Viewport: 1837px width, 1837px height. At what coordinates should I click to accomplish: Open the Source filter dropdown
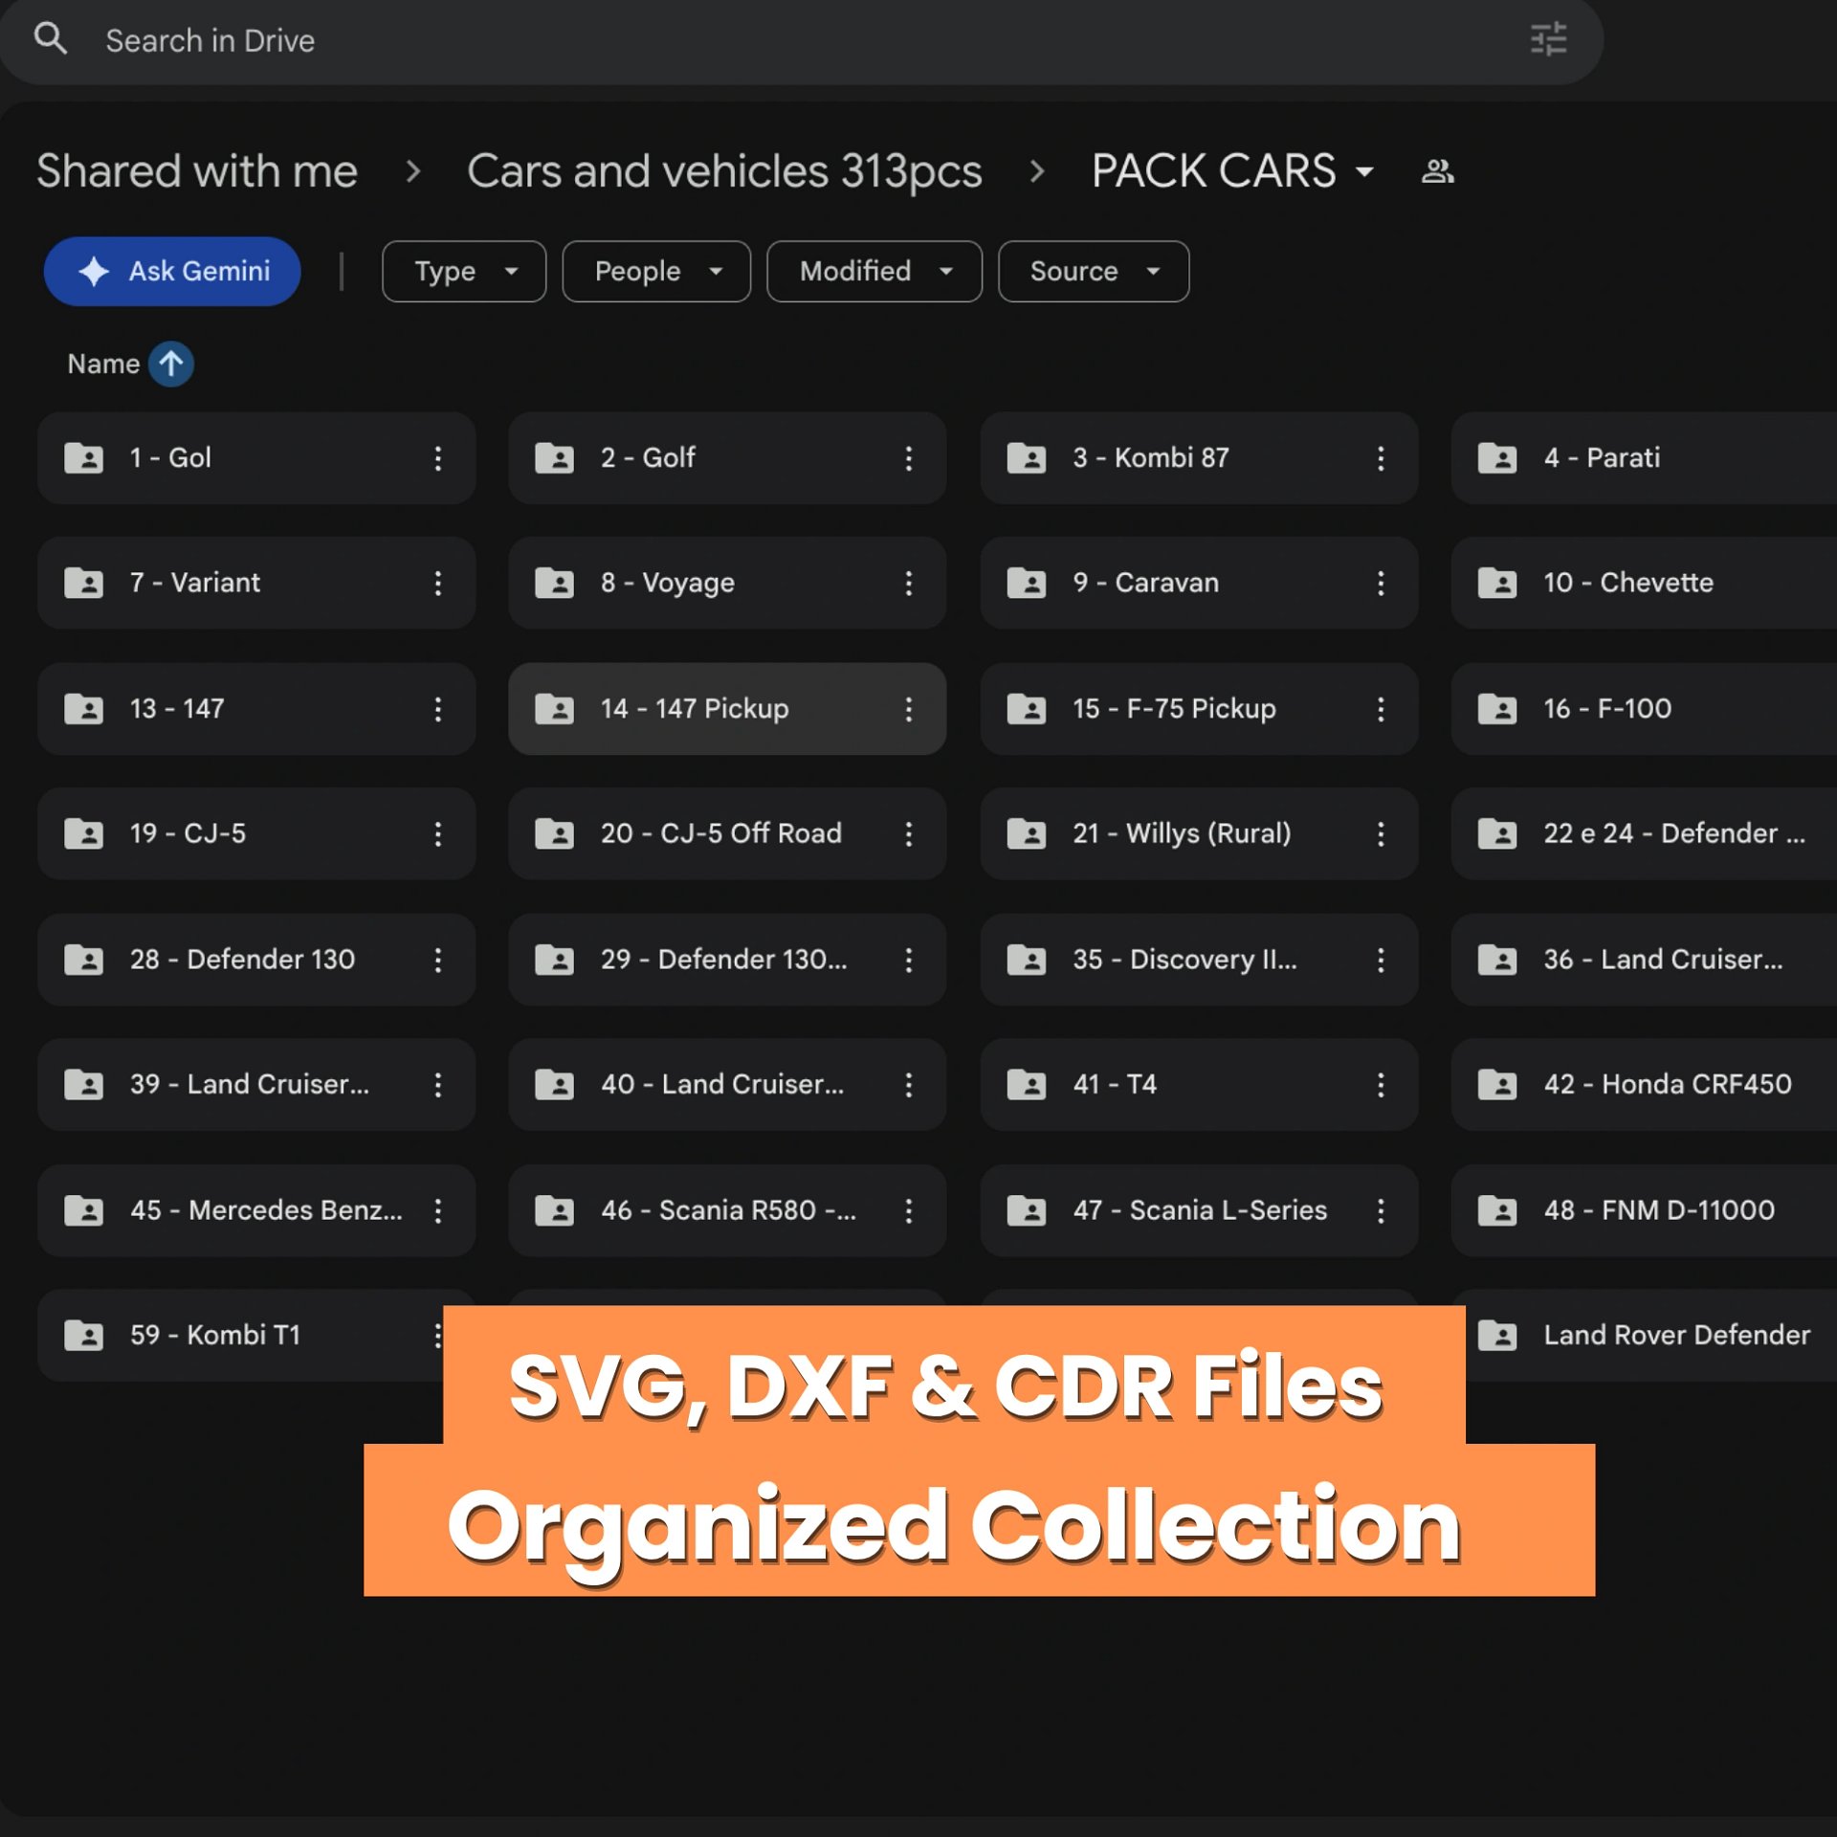click(x=1094, y=272)
